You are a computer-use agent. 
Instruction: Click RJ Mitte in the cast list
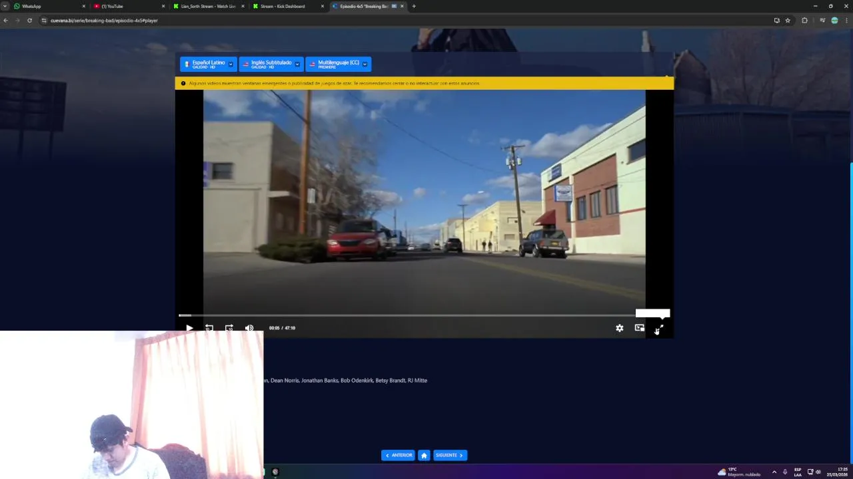[418, 381]
